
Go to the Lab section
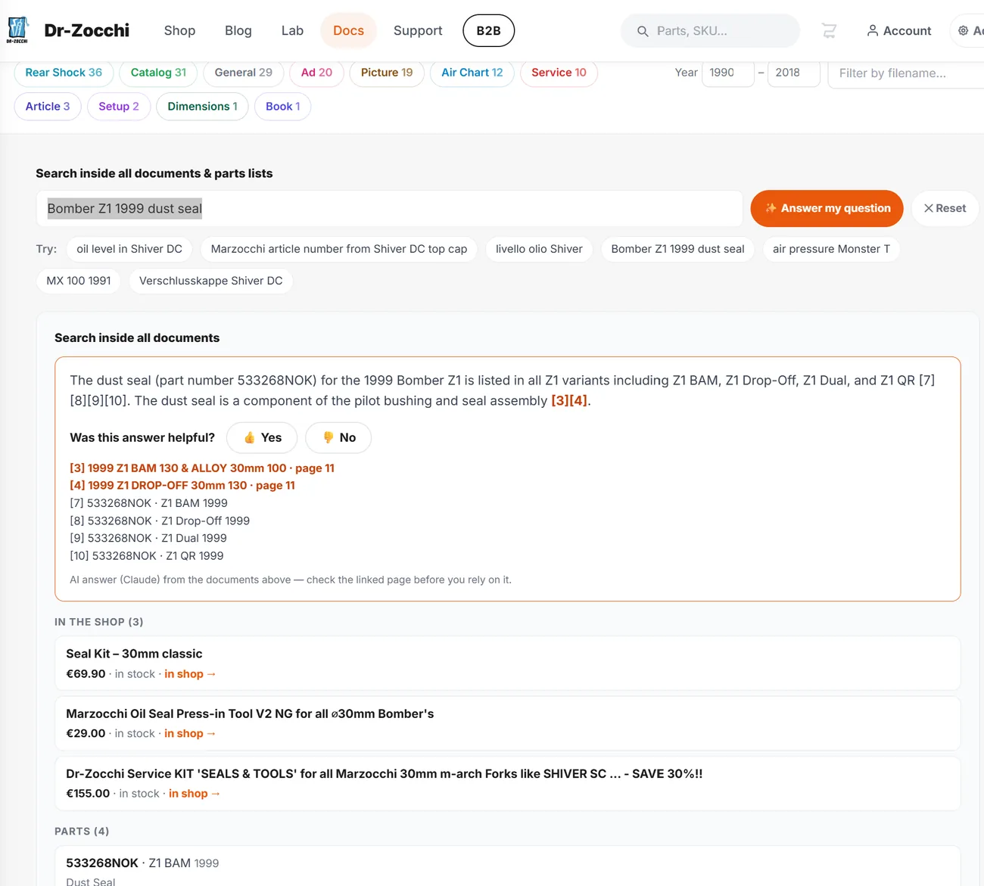coord(292,31)
